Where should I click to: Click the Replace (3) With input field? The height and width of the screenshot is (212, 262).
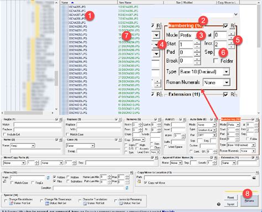tap(98, 130)
